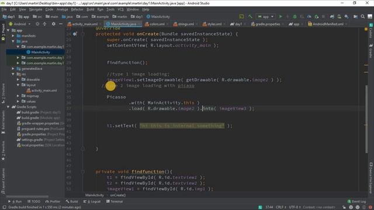Open the Logcat tool window
374x210 pixels.
pos(92,202)
